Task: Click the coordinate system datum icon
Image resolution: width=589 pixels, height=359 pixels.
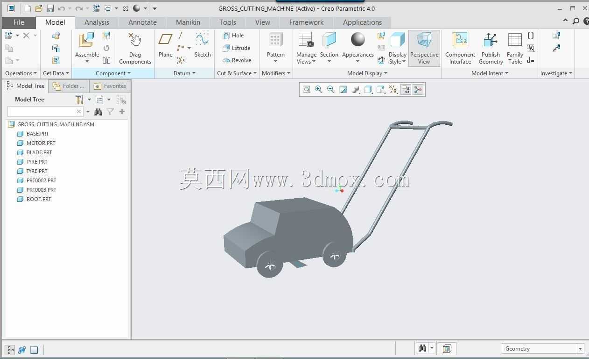Action: (181, 60)
